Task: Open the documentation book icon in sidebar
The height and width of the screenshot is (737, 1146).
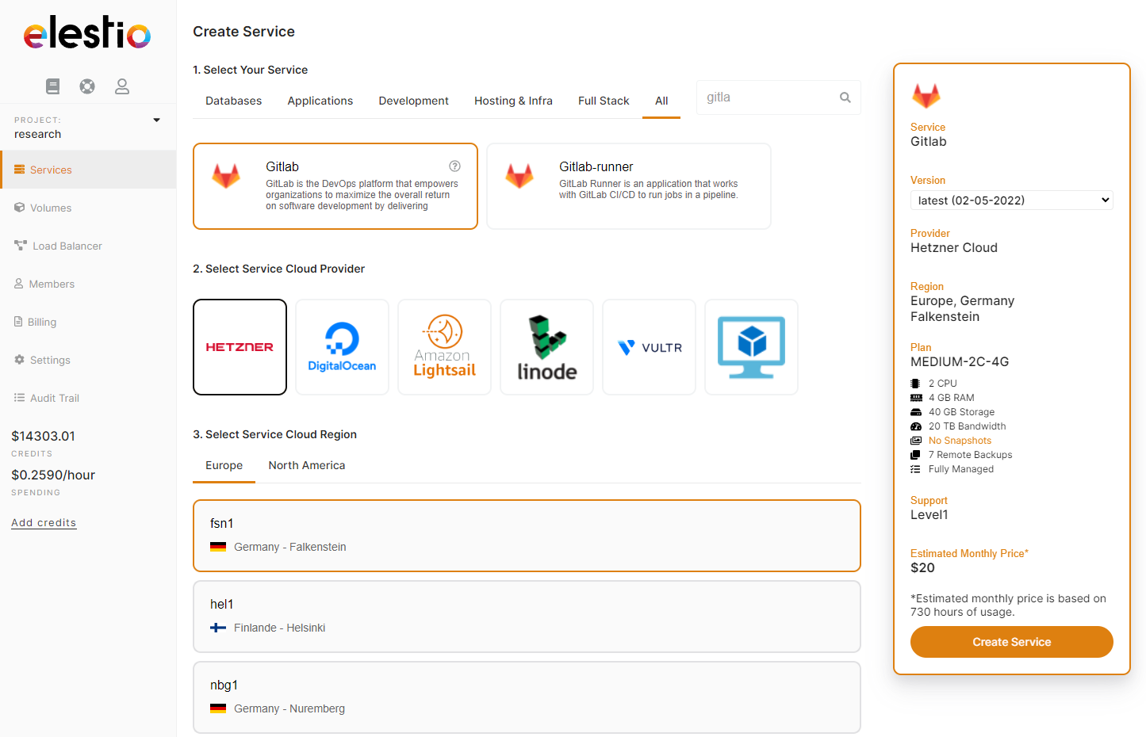Action: pyautogui.click(x=52, y=86)
